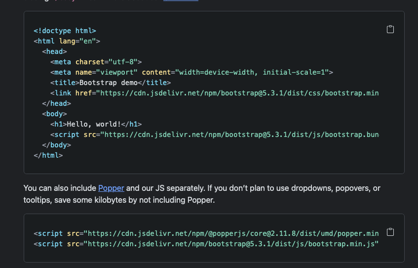
Task: Open the Popper link
Action: 111,188
